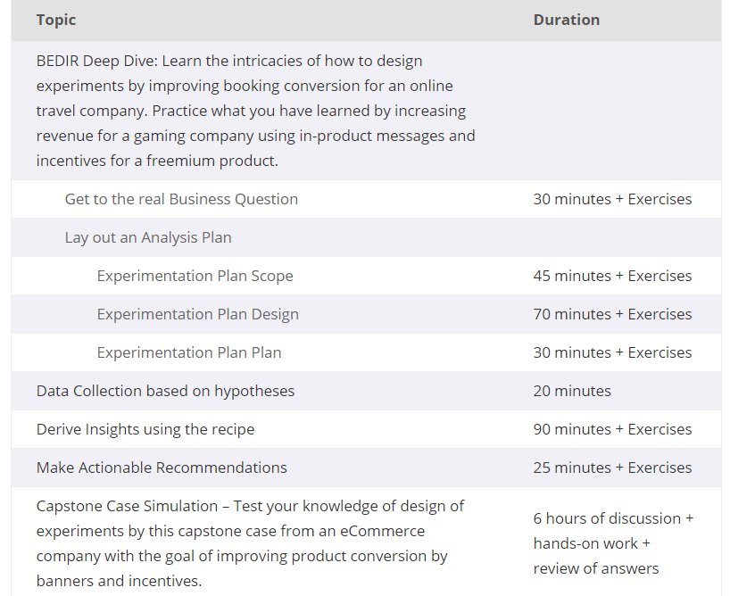Click the Experimentation Plan Plan entry
Screen dimensions: 730x596
coord(189,352)
